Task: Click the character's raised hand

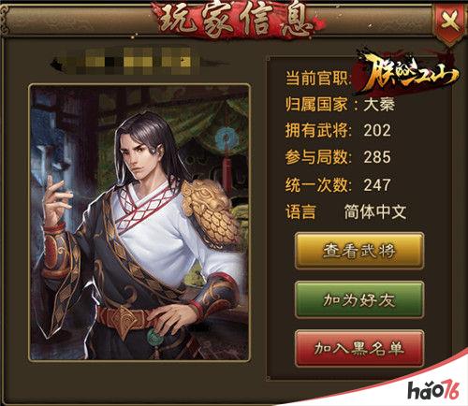Action: click(56, 199)
